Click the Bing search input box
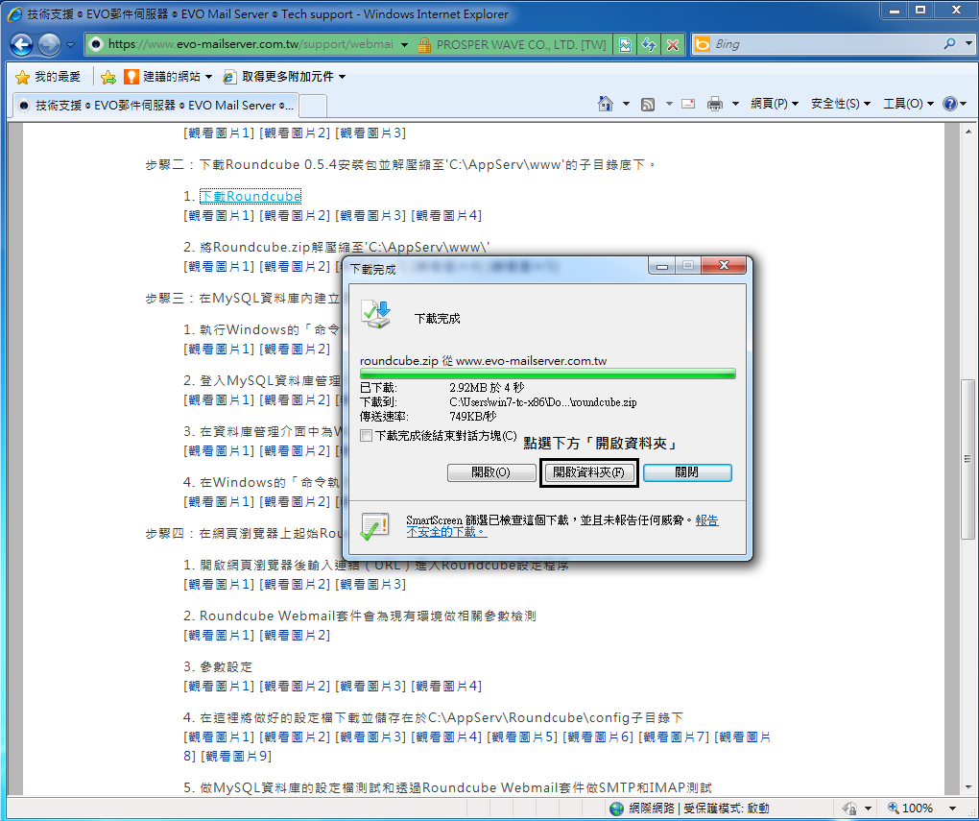Image resolution: width=979 pixels, height=821 pixels. coord(824,44)
